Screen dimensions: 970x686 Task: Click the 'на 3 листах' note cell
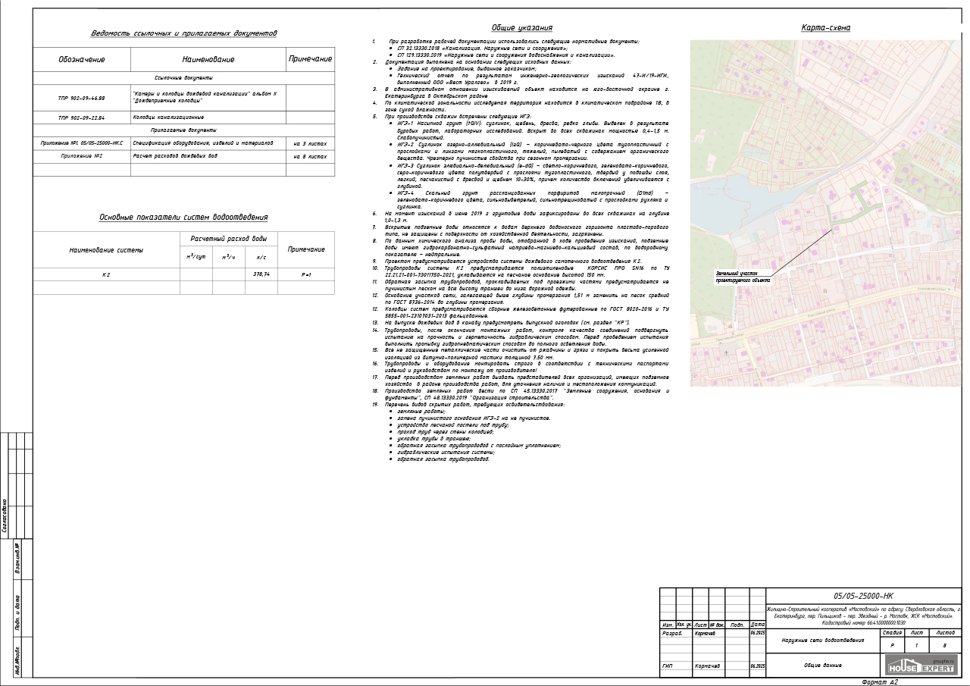[x=310, y=143]
